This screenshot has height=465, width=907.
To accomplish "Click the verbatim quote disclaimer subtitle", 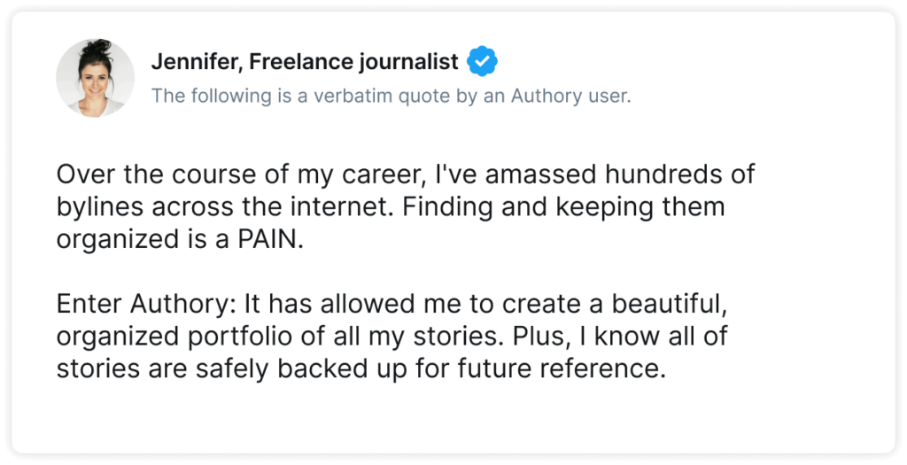I will coord(391,96).
